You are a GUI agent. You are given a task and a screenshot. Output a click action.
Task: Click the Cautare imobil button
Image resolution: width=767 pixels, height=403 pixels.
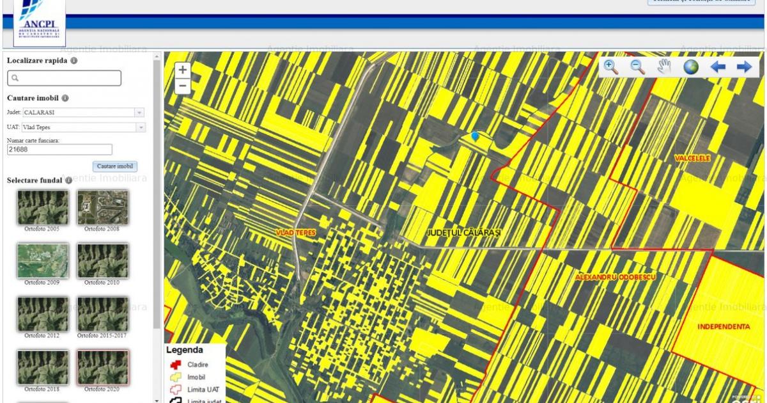[x=115, y=166]
